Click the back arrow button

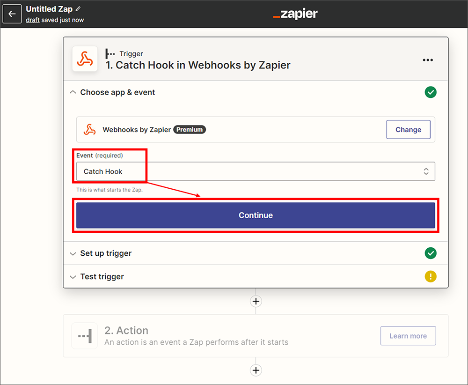tap(12, 14)
